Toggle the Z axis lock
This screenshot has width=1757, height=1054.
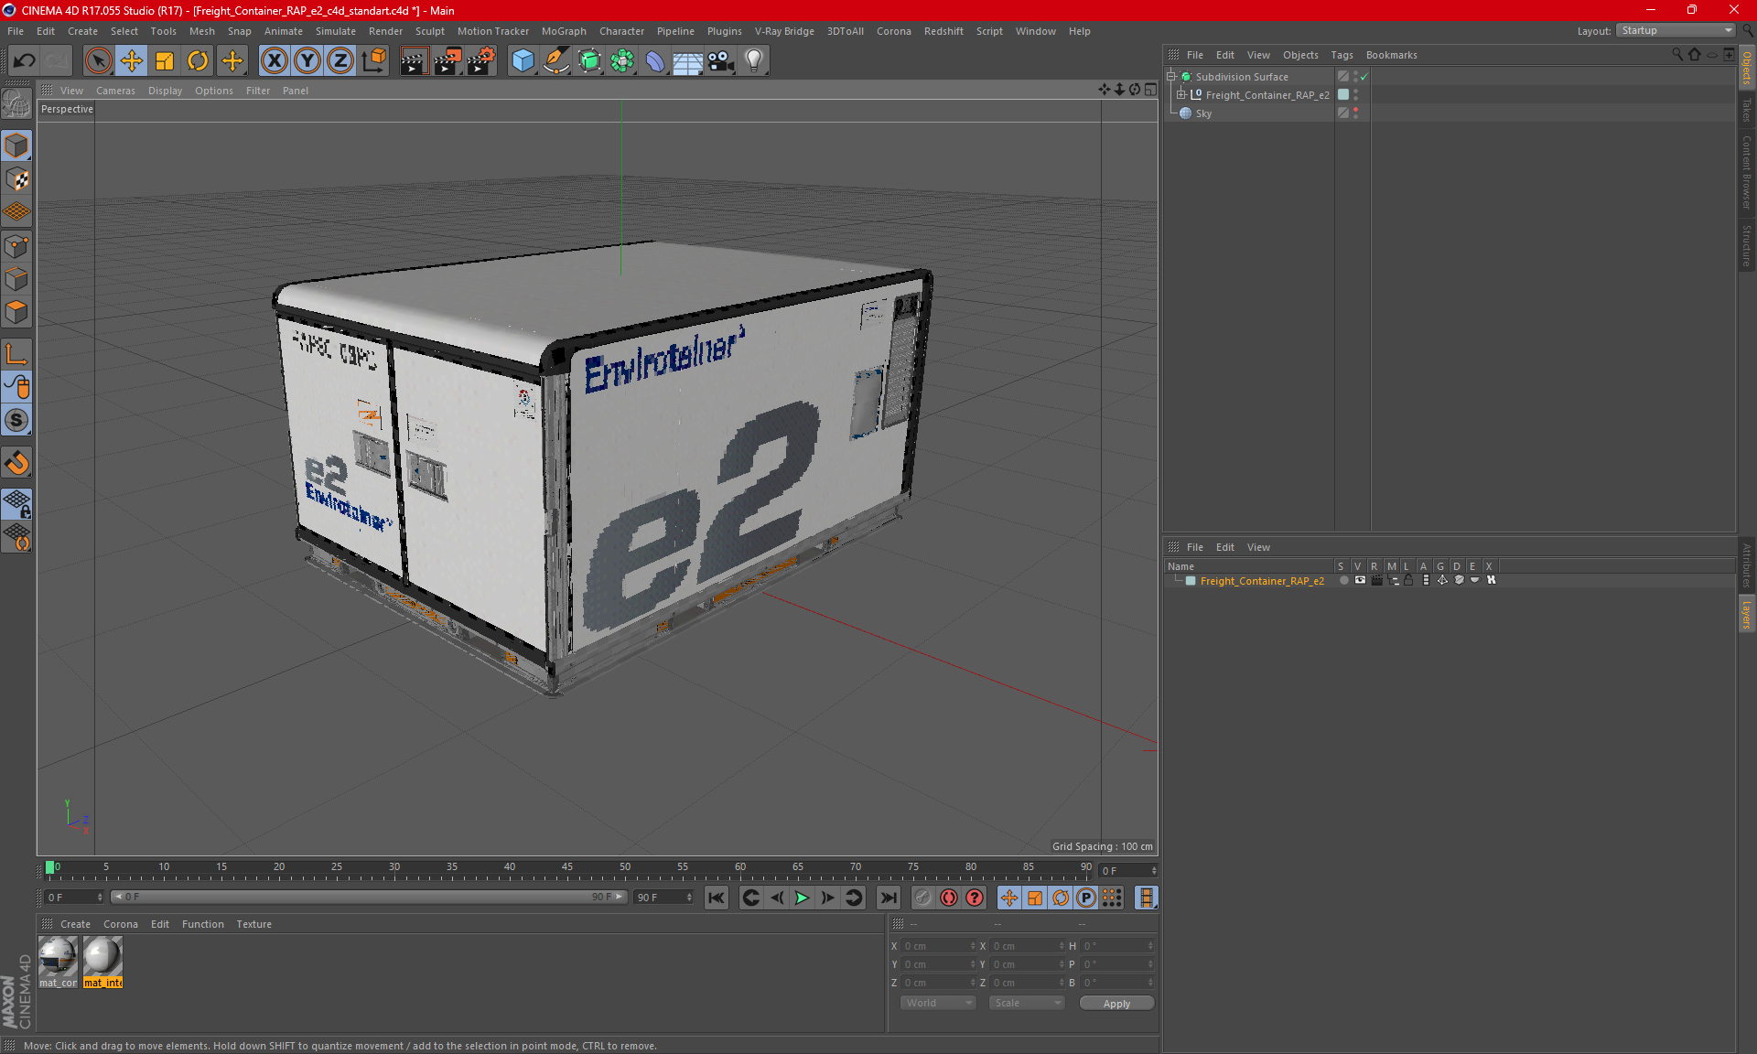(x=340, y=60)
